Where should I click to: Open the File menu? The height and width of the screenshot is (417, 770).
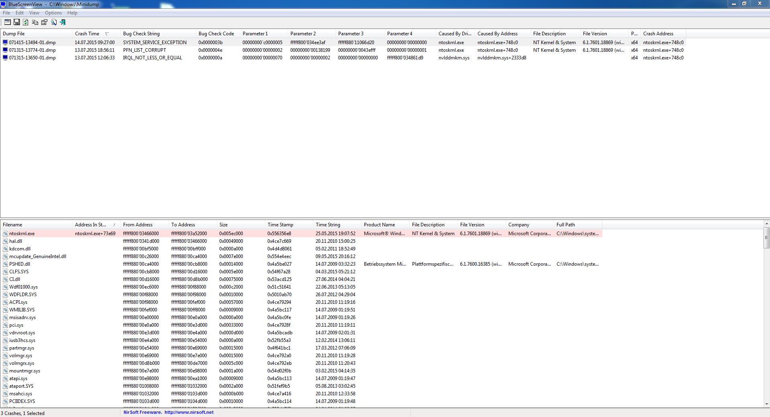pyautogui.click(x=6, y=13)
